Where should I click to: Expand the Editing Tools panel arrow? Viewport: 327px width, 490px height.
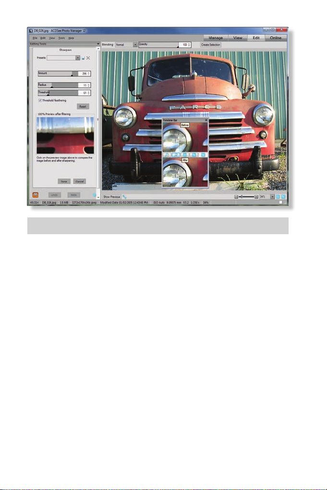(x=98, y=44)
